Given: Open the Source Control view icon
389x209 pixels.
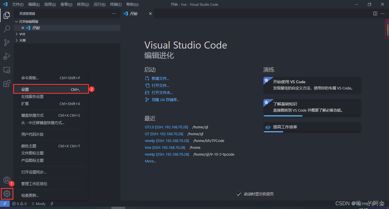Looking at the screenshot, I should 7,43.
